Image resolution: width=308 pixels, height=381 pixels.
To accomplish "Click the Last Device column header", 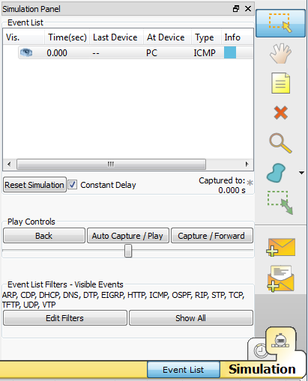I will click(117, 37).
